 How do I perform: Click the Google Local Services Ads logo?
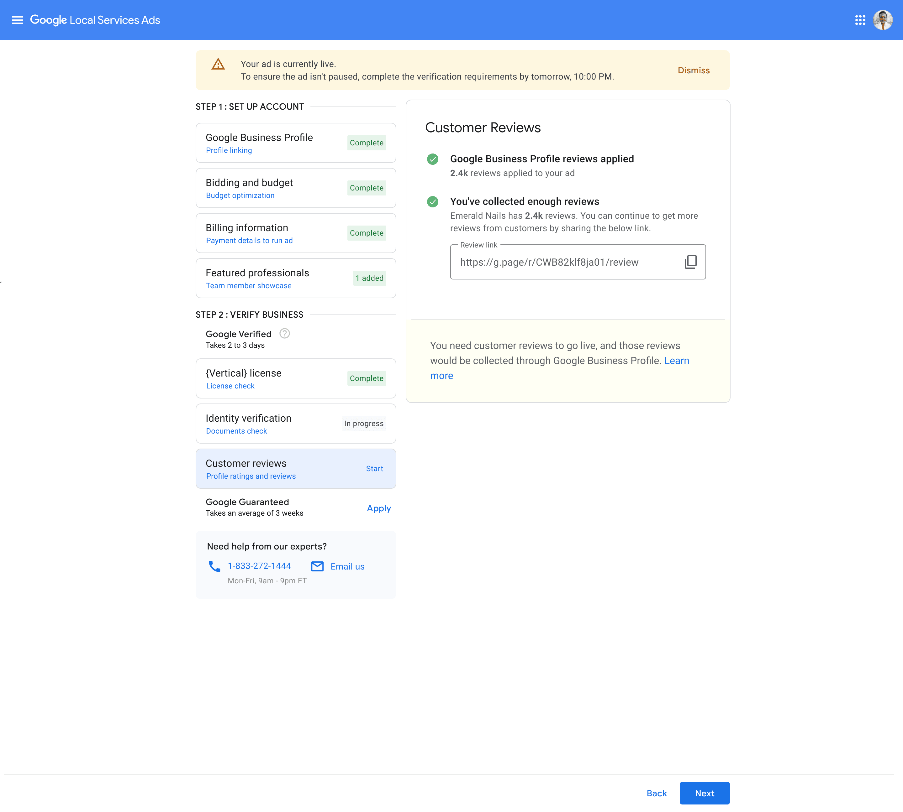[x=95, y=20]
